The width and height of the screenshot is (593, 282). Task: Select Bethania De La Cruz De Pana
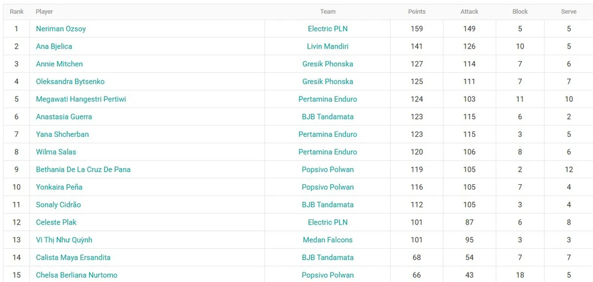pyautogui.click(x=83, y=169)
